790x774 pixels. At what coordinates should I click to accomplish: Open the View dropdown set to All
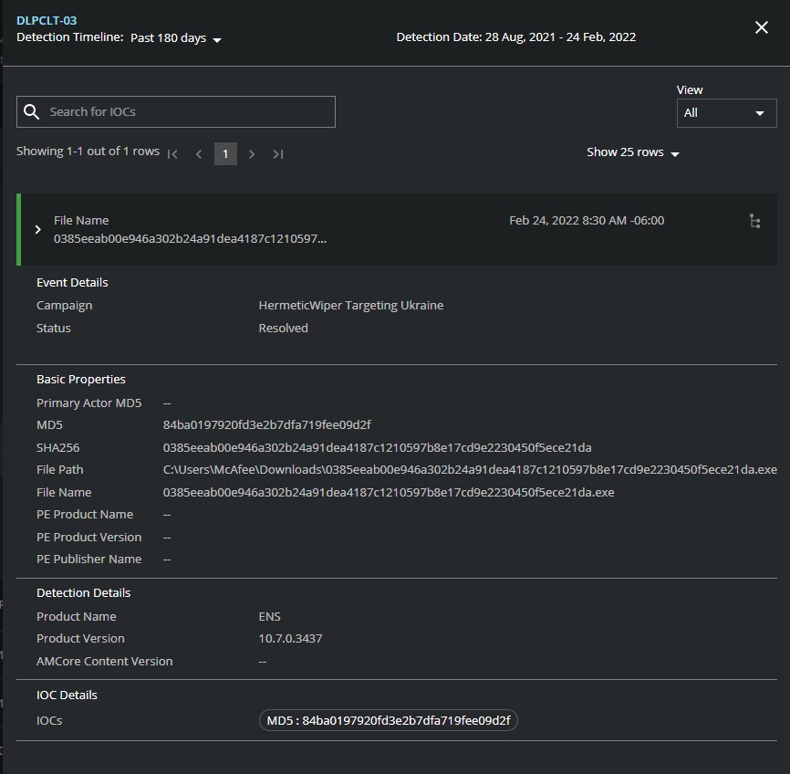726,113
